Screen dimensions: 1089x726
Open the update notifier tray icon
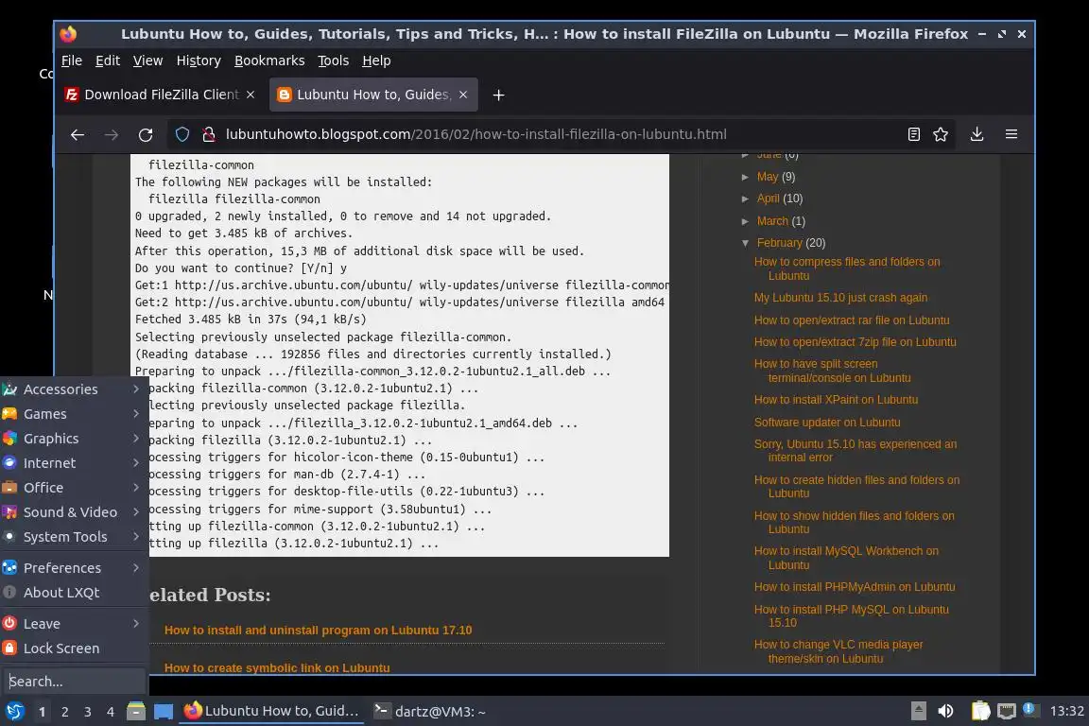[x=1030, y=710]
